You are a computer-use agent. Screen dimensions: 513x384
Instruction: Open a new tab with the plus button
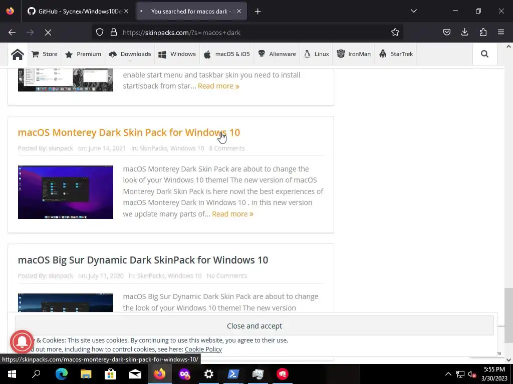(258, 11)
